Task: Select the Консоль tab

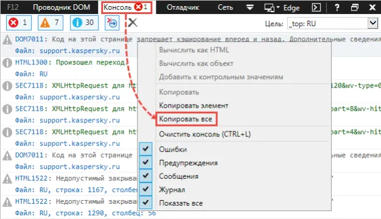Action: pos(127,7)
